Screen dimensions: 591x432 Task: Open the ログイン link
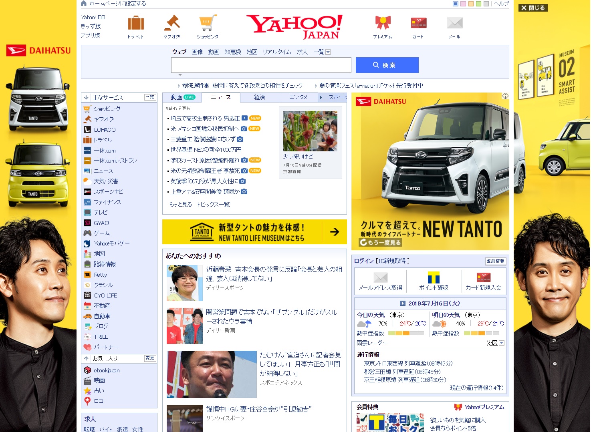coord(364,261)
